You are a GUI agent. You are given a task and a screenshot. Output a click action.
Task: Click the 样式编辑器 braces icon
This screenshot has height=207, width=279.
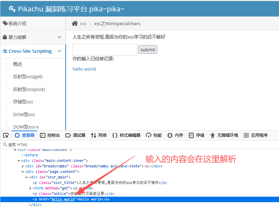[115, 135]
